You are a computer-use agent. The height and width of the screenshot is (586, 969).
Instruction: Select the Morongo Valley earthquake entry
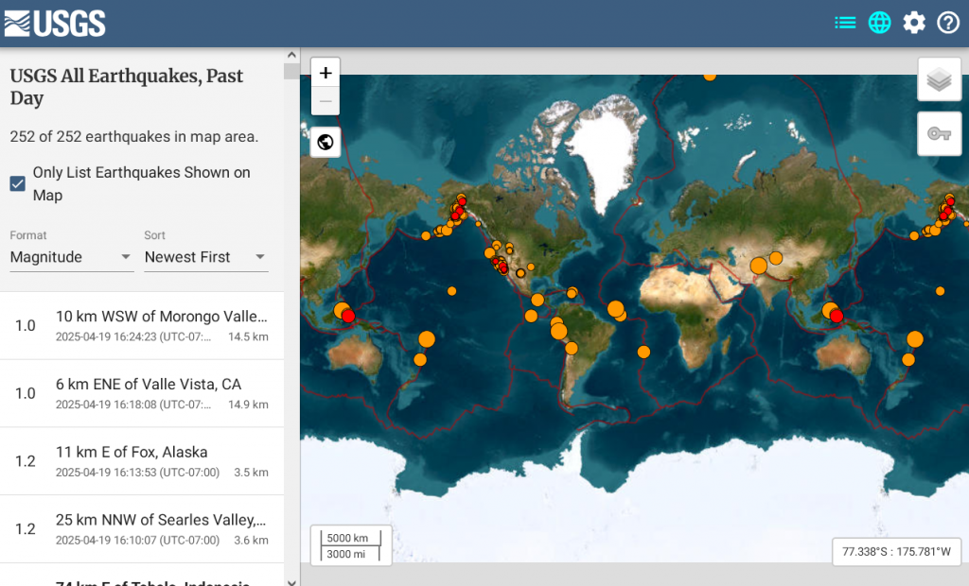pyautogui.click(x=142, y=325)
